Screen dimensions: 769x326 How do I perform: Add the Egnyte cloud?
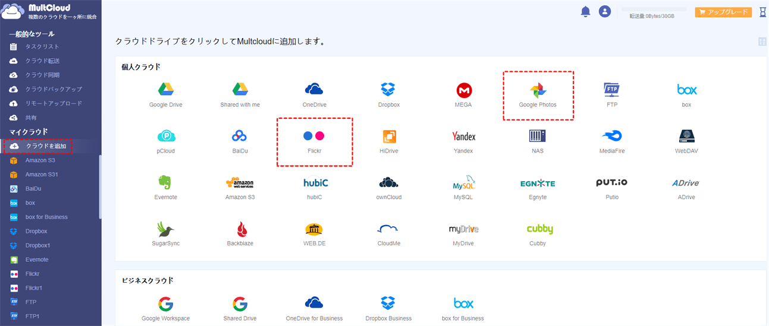click(x=538, y=188)
